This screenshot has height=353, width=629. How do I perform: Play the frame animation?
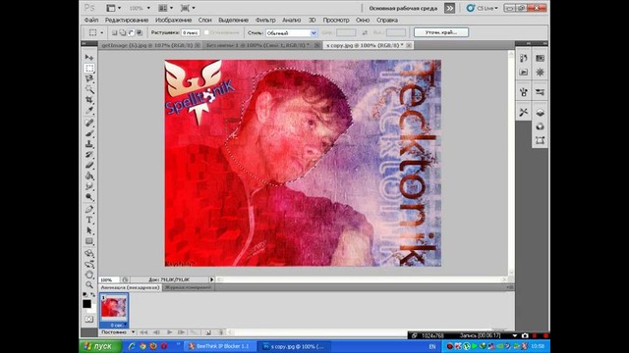[169, 332]
